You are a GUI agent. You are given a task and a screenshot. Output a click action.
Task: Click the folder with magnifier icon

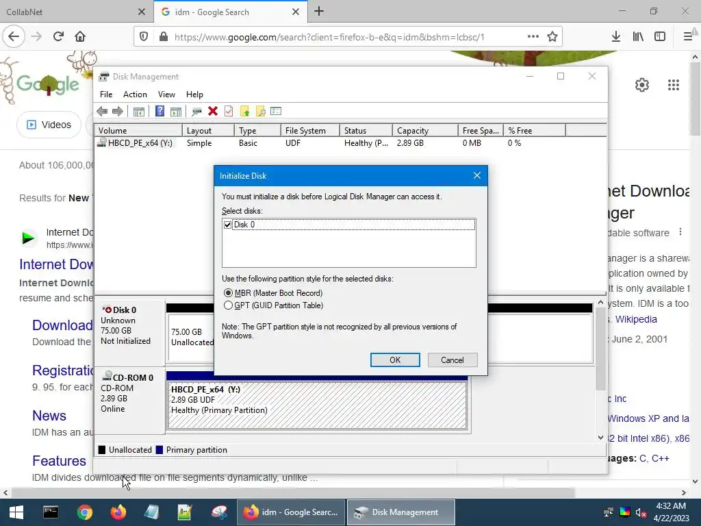tap(261, 112)
